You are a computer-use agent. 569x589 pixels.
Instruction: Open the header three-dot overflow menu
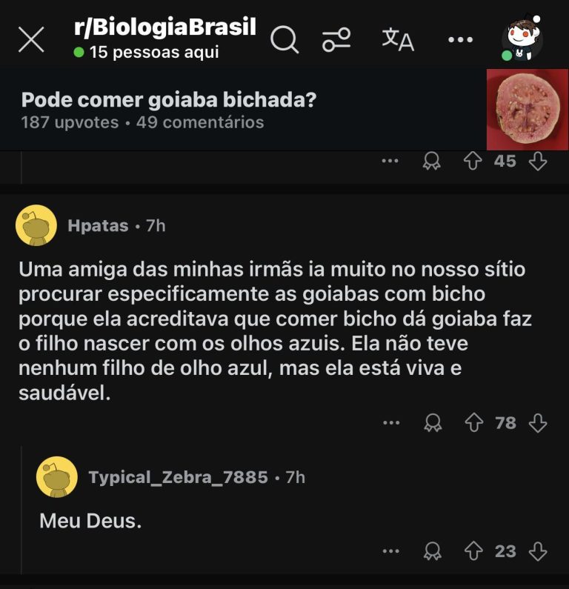[x=460, y=40]
